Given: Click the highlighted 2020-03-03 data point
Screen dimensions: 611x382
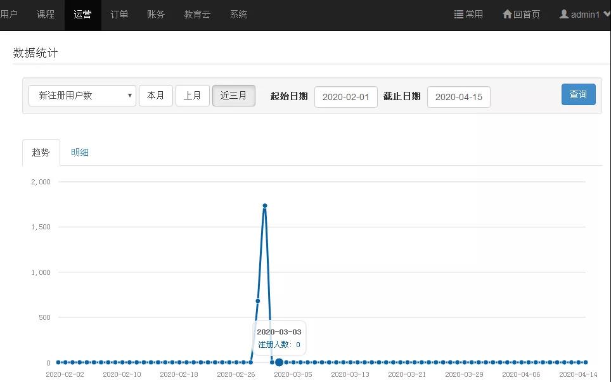Looking at the screenshot, I should tap(279, 362).
